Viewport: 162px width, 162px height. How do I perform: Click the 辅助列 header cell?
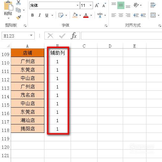(58, 53)
